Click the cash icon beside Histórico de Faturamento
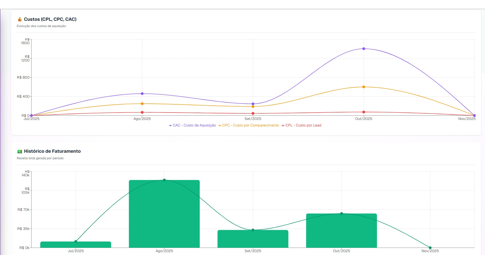 [20, 152]
